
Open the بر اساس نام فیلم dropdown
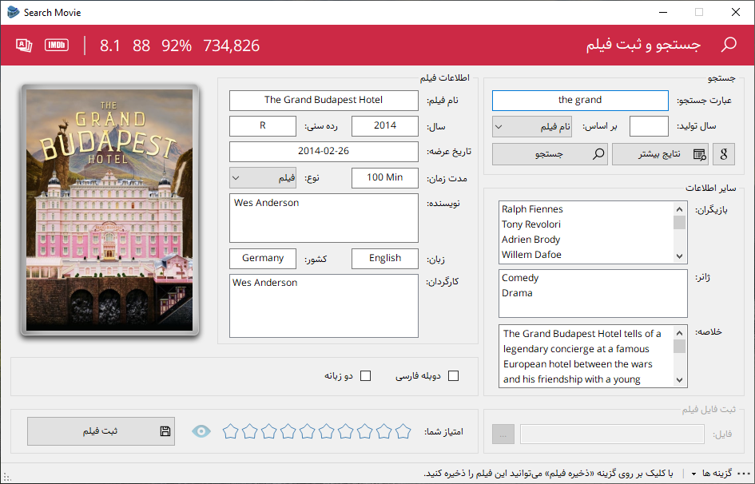tap(532, 126)
